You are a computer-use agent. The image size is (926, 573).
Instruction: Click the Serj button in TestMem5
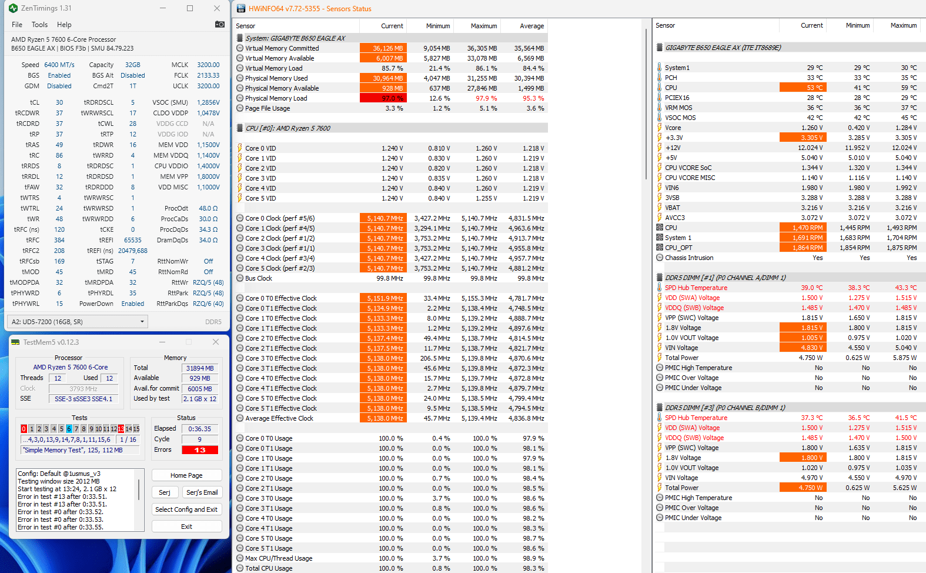[x=165, y=492]
